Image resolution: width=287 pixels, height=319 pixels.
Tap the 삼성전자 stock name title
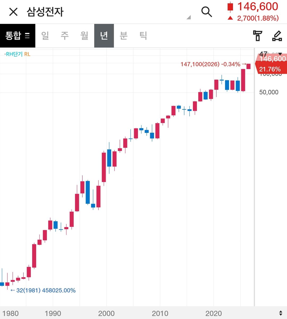(x=45, y=12)
